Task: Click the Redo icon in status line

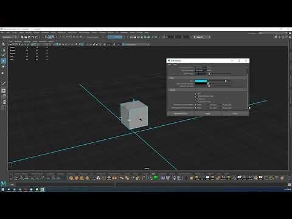Action: 36,37
